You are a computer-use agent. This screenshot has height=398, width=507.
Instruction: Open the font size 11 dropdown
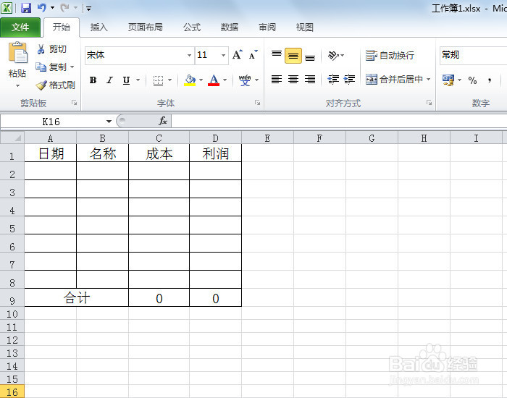[x=223, y=55]
